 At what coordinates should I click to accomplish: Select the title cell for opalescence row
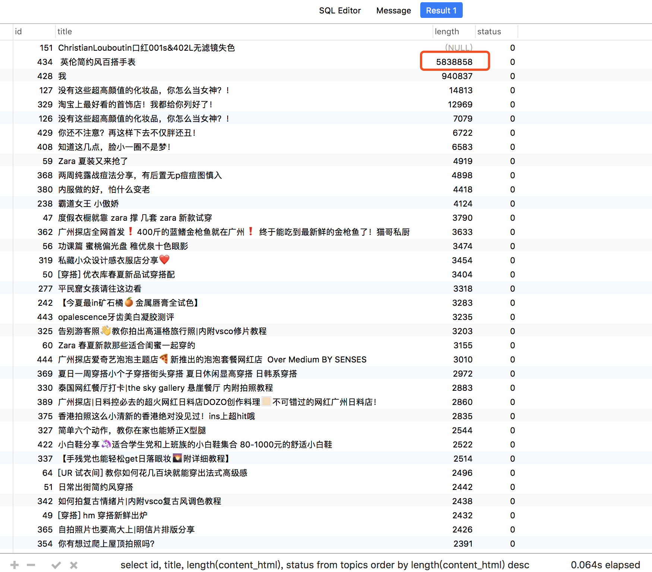tap(116, 317)
